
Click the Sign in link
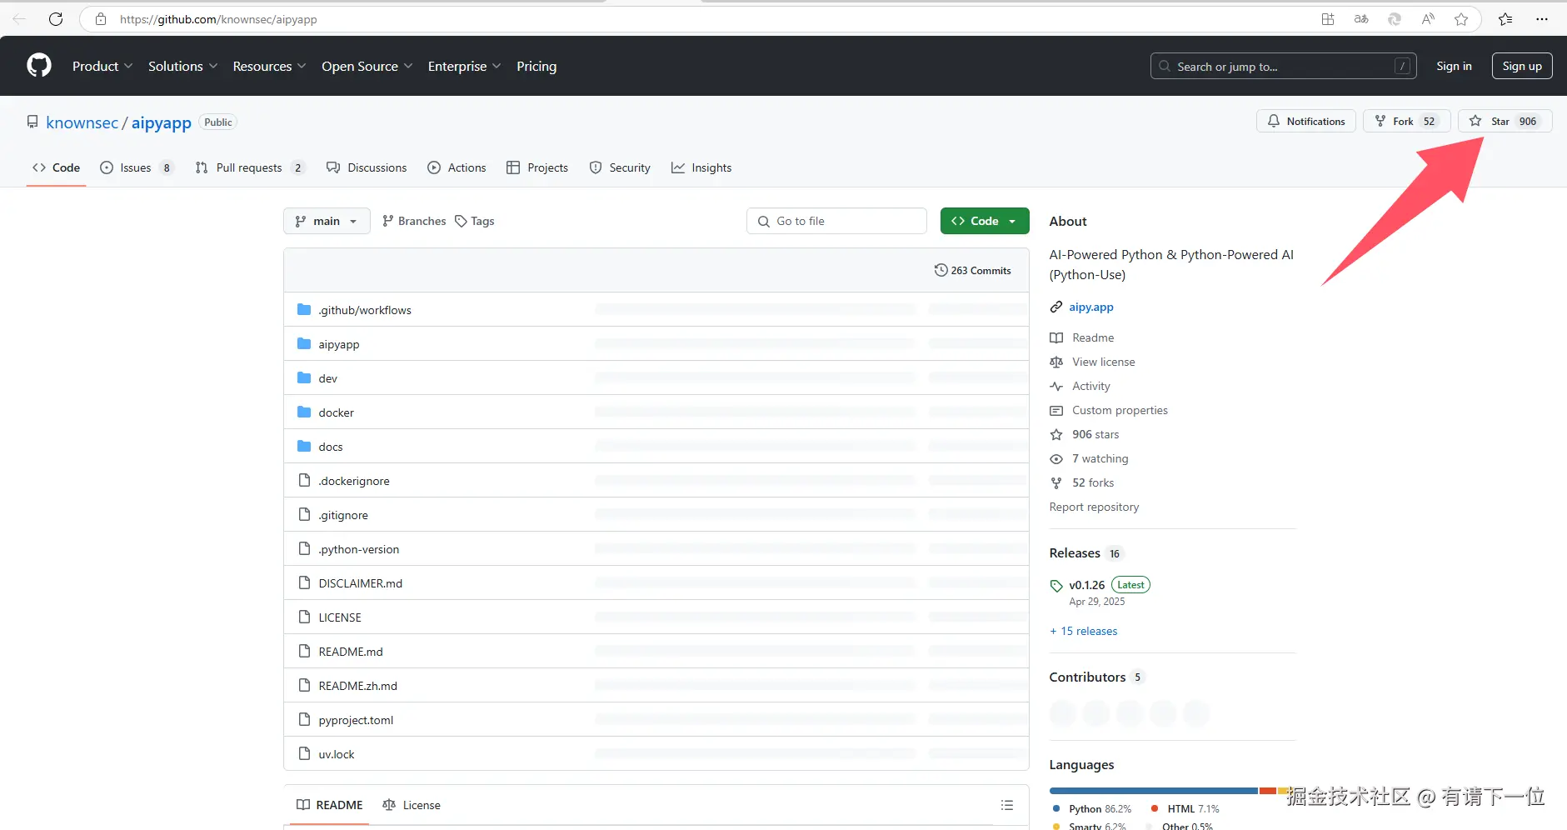1454,66
